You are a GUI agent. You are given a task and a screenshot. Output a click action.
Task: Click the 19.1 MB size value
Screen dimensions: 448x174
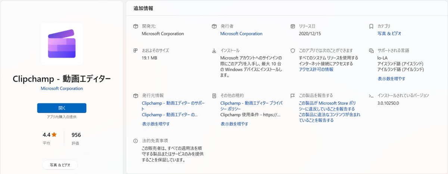point(150,58)
